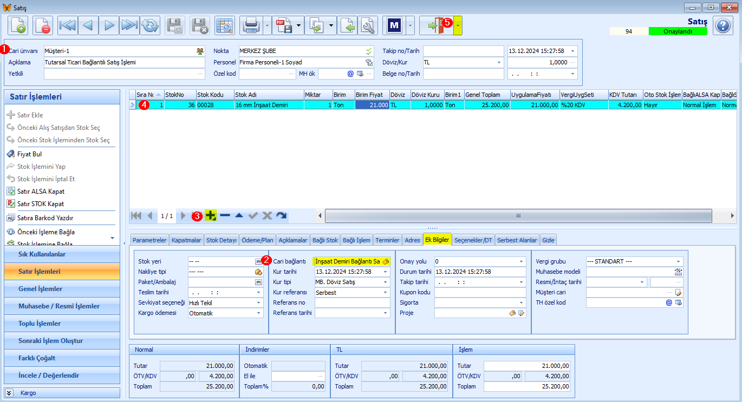Click the Referans no input field
The image size is (742, 402).
353,302
